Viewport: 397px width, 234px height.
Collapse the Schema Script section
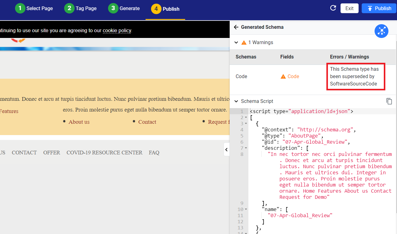(x=236, y=101)
